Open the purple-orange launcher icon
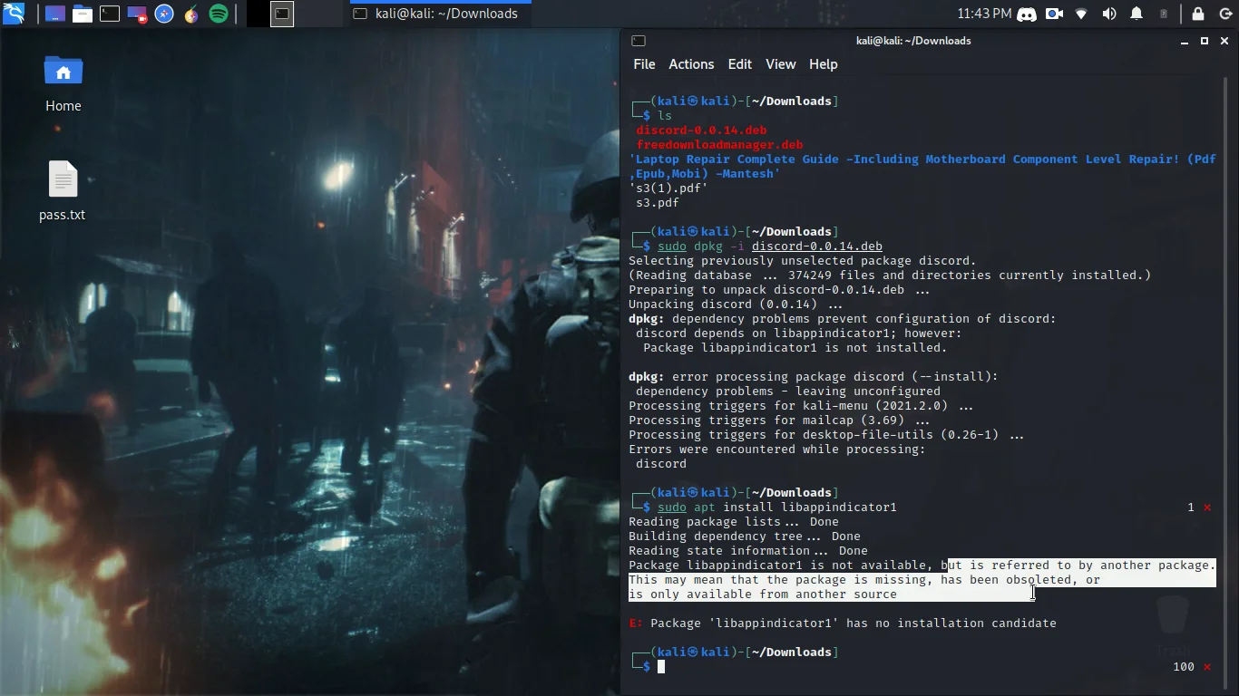The image size is (1239, 696). [x=191, y=14]
